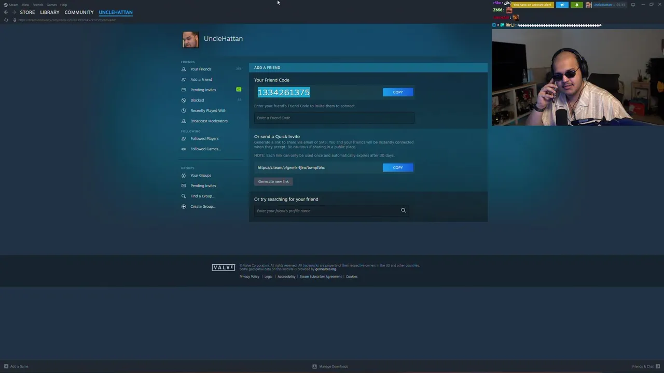Open Cookies footer link
Image resolution: width=664 pixels, height=373 pixels.
point(352,277)
